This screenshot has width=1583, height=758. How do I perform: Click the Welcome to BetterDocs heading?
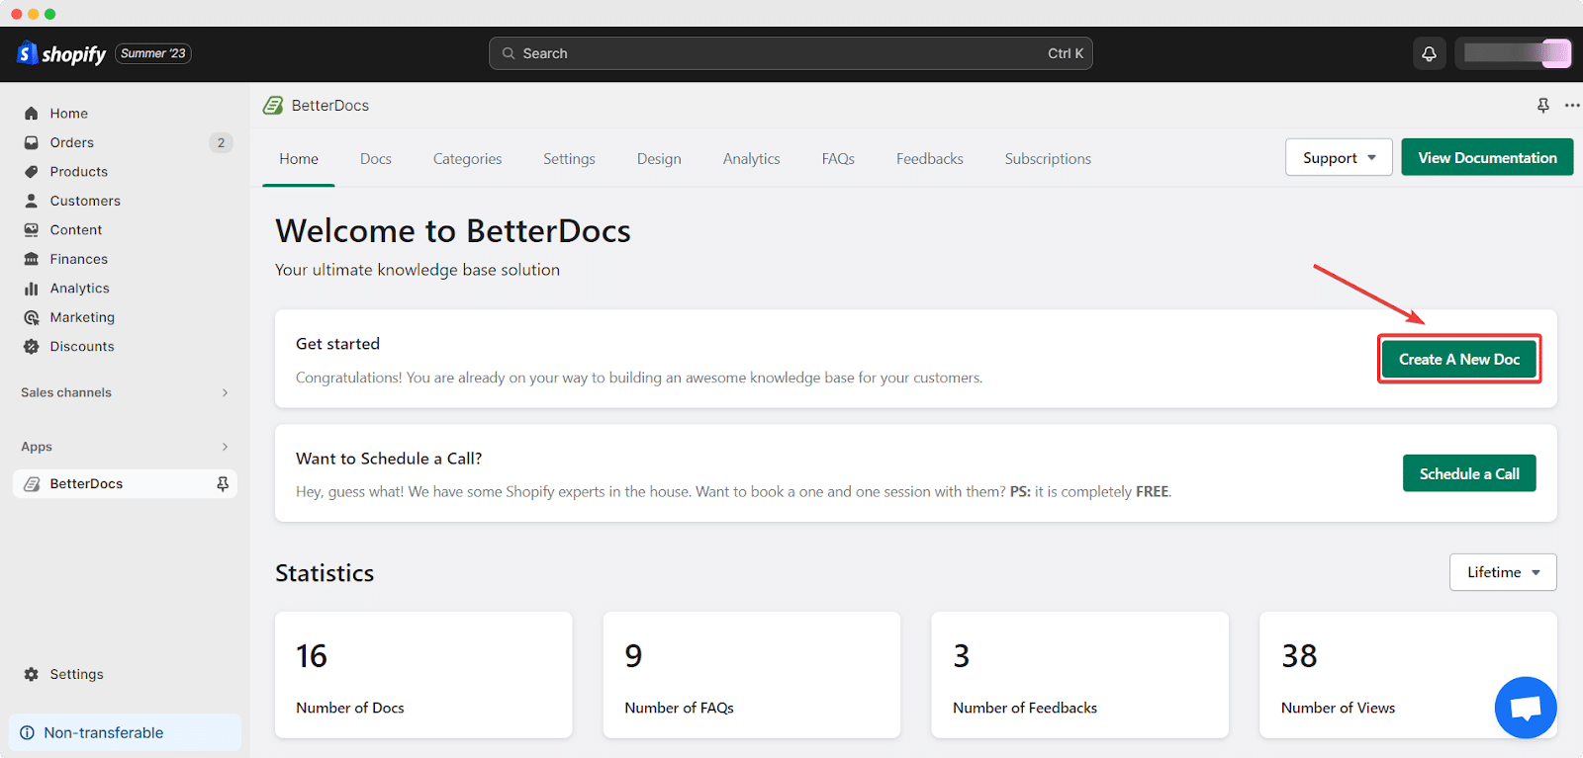point(453,231)
